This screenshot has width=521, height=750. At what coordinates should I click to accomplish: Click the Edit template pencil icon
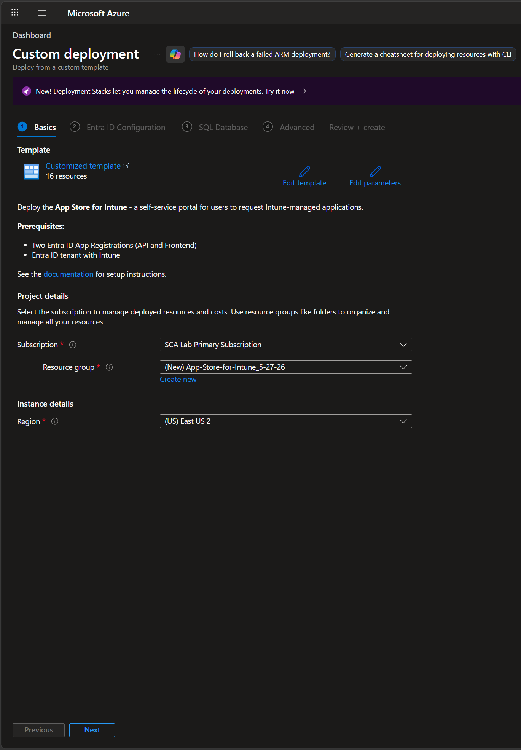point(304,172)
